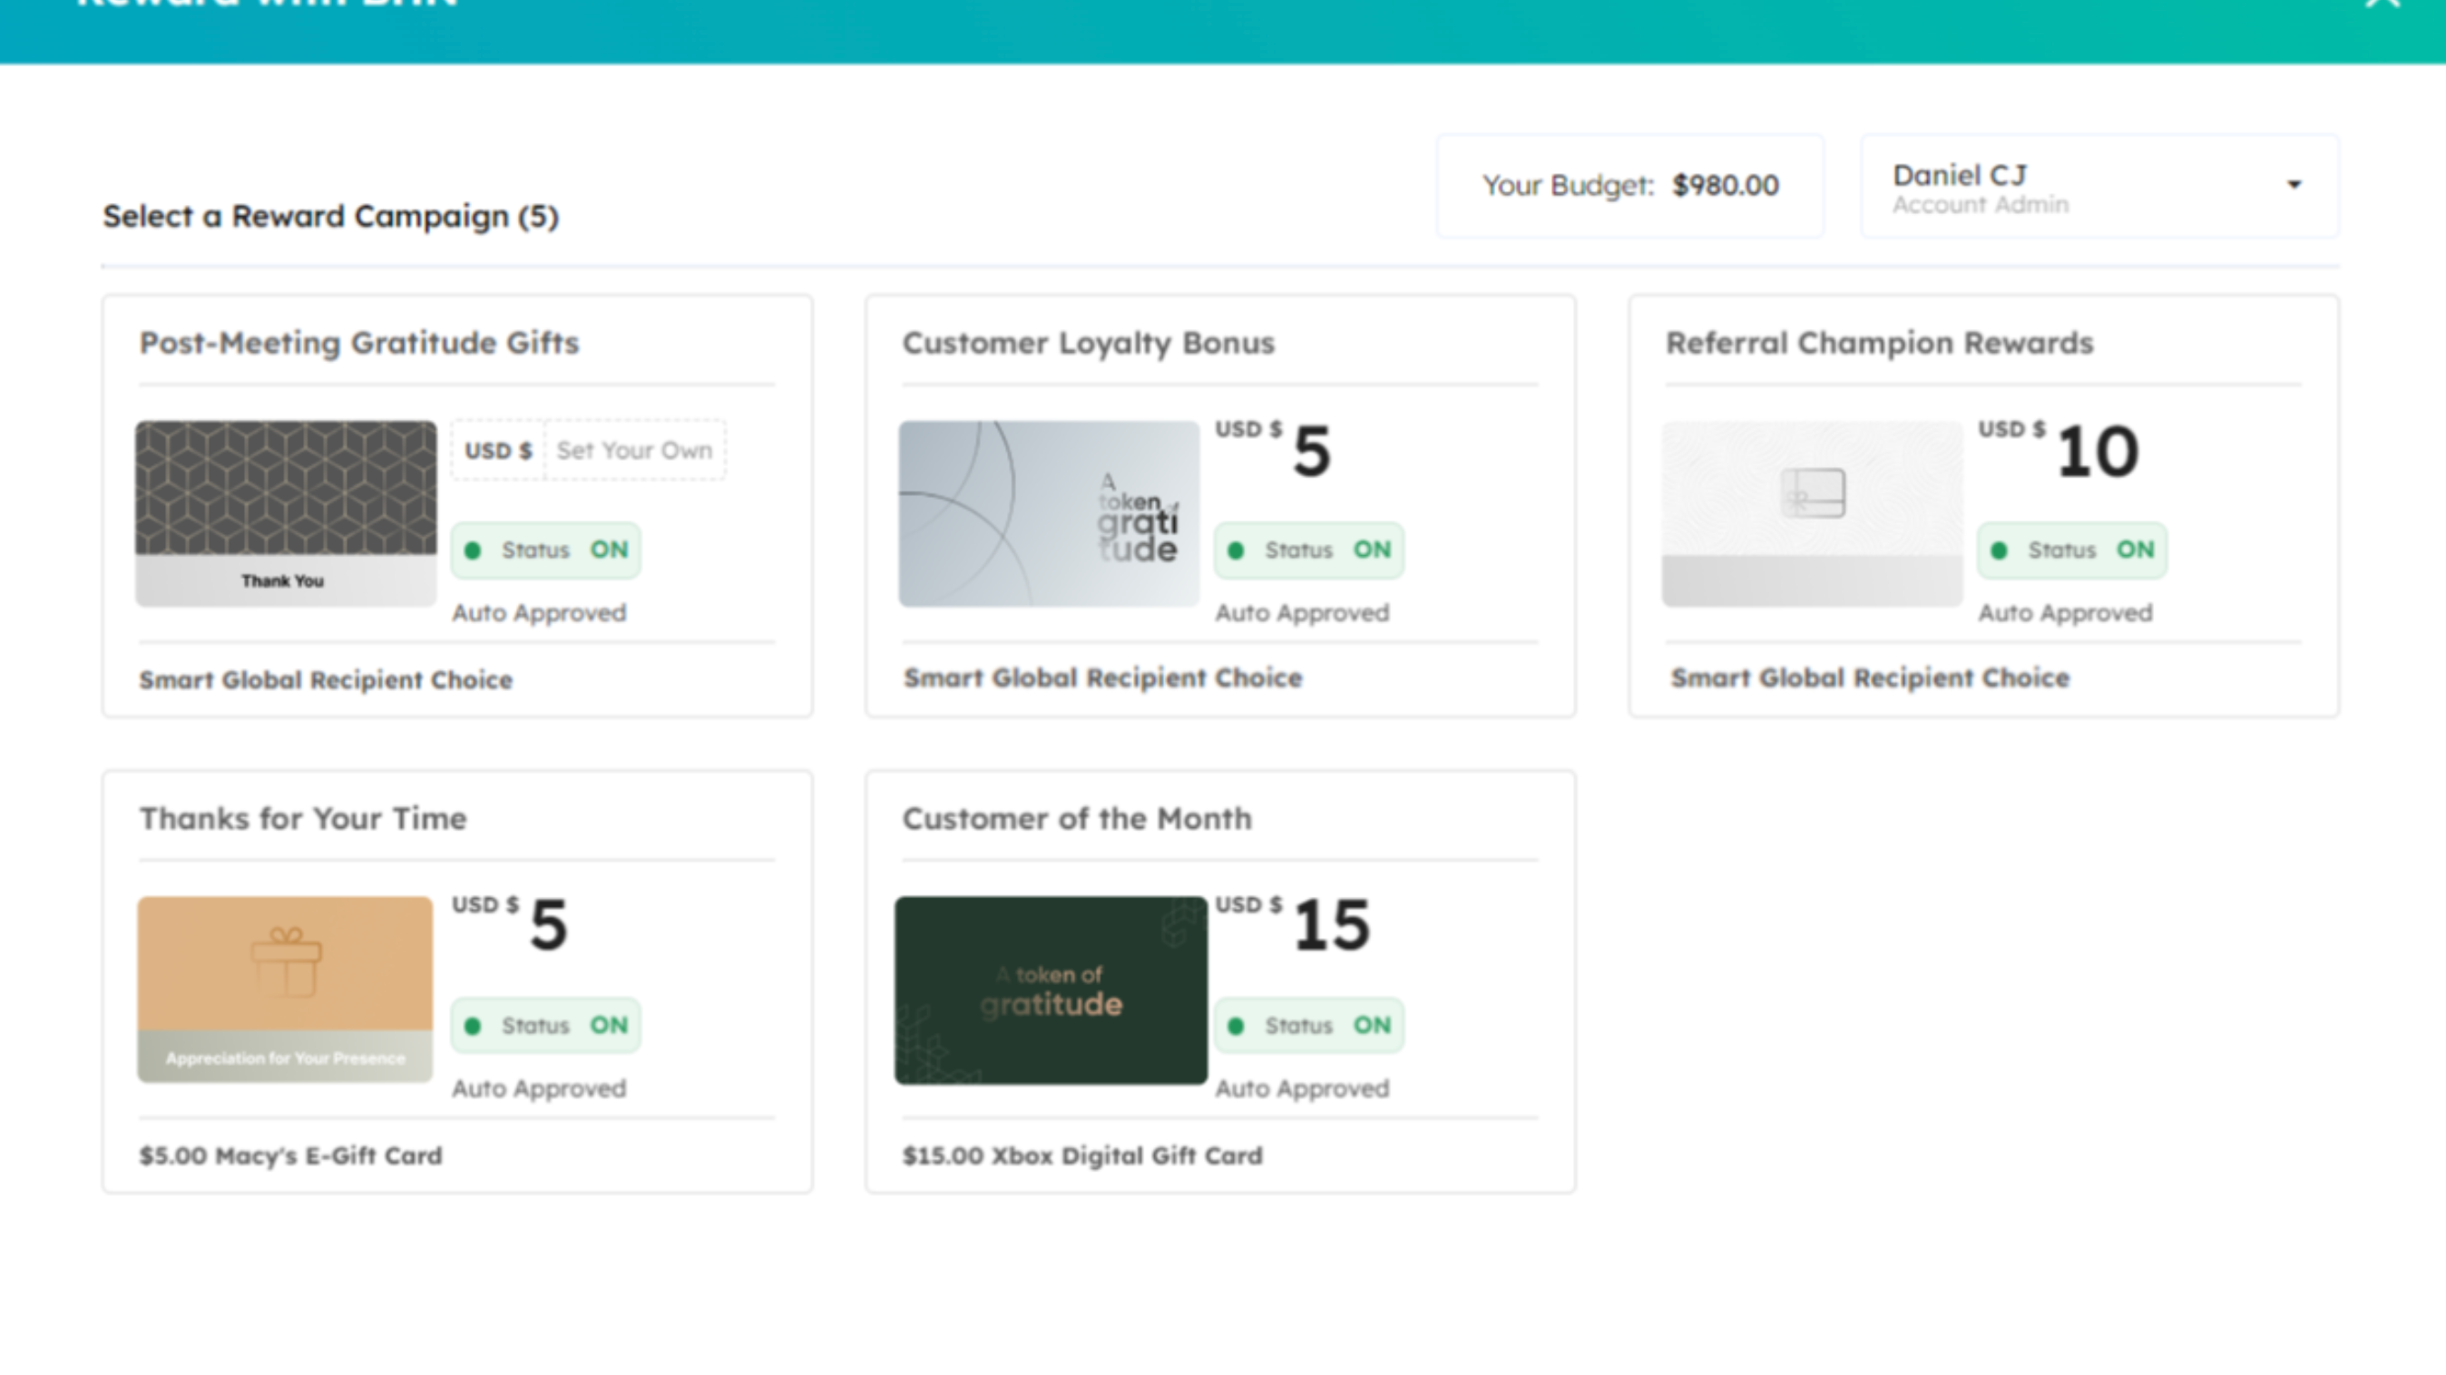Image resolution: width=2446 pixels, height=1375 pixels.
Task: Toggle Status ON for Customer Loyalty Bonus
Action: click(1308, 551)
